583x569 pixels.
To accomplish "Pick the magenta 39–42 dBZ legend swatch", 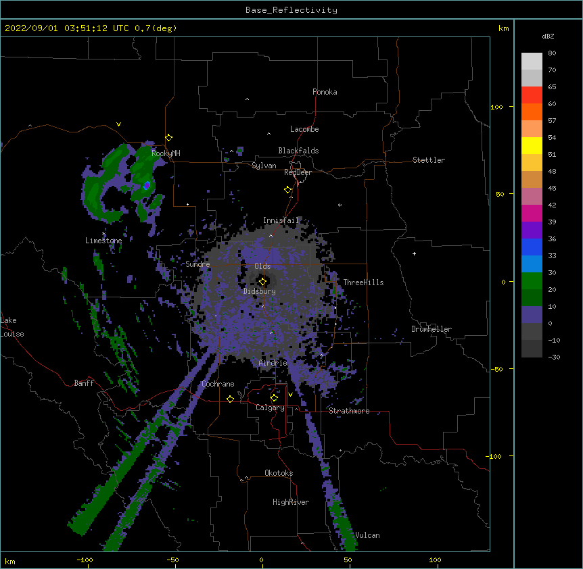I will (x=532, y=213).
